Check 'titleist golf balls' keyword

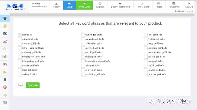coord(83,57)
